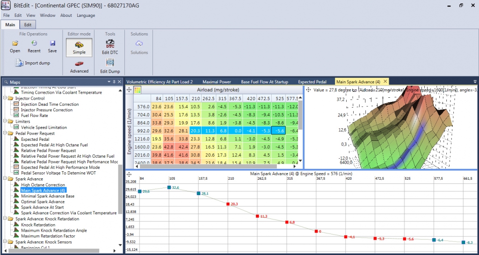Open the Edit Dump hex tool
The image size is (479, 255).
pos(110,66)
